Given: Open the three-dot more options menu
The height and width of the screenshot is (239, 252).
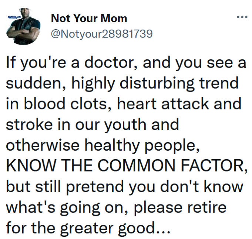Looking at the screenshot, I should tap(242, 17).
